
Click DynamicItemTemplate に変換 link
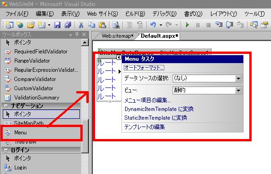click(159, 109)
